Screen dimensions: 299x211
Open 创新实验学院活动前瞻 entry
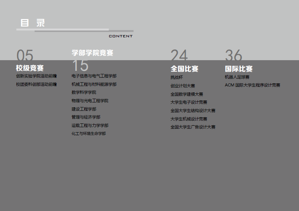pyautogui.click(x=37, y=76)
